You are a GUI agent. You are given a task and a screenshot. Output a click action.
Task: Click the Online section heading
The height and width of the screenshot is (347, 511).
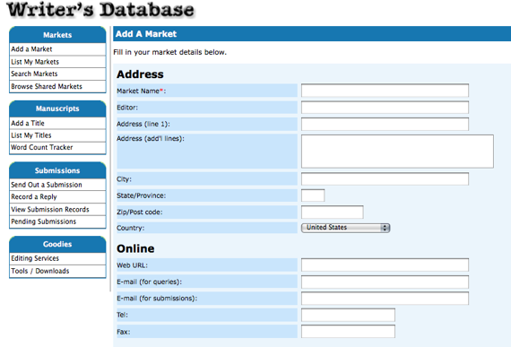click(x=135, y=248)
